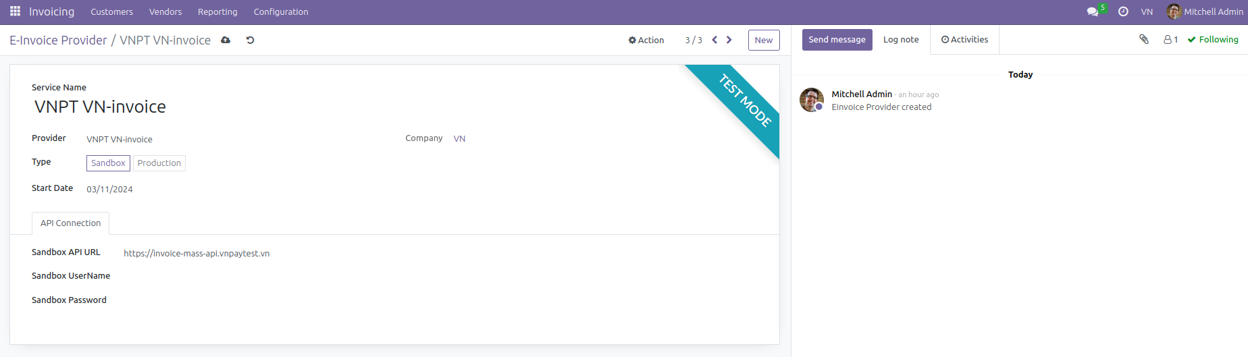
Task: Click the Company field value VN
Action: [459, 138]
